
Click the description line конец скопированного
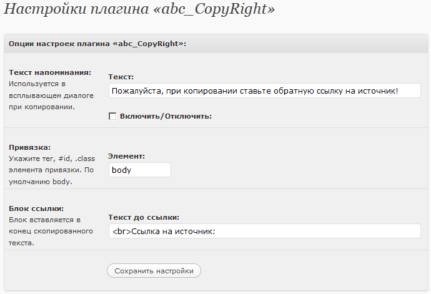point(51,232)
